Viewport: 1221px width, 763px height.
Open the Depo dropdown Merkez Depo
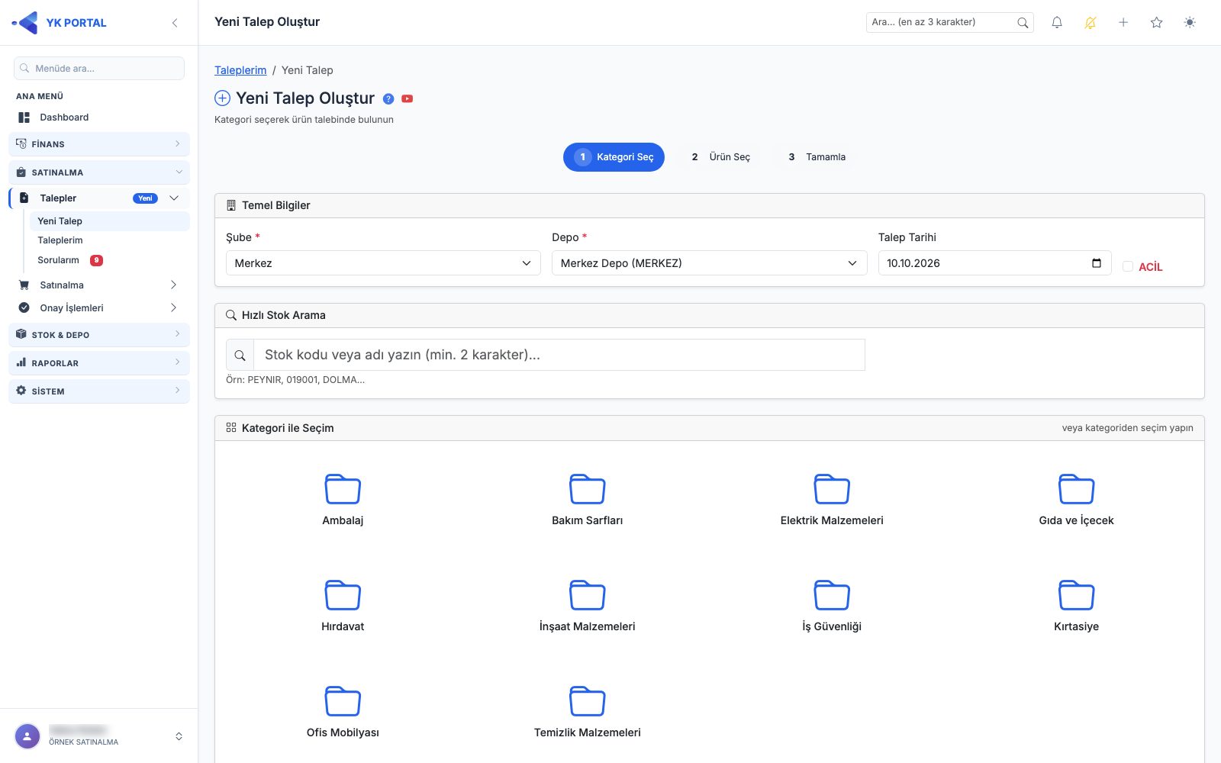[x=710, y=263]
